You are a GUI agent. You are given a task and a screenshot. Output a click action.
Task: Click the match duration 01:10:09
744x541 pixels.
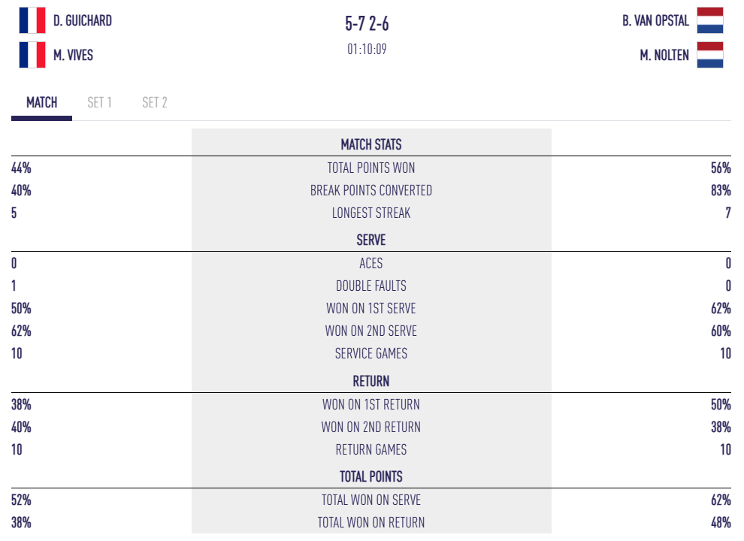coord(367,50)
